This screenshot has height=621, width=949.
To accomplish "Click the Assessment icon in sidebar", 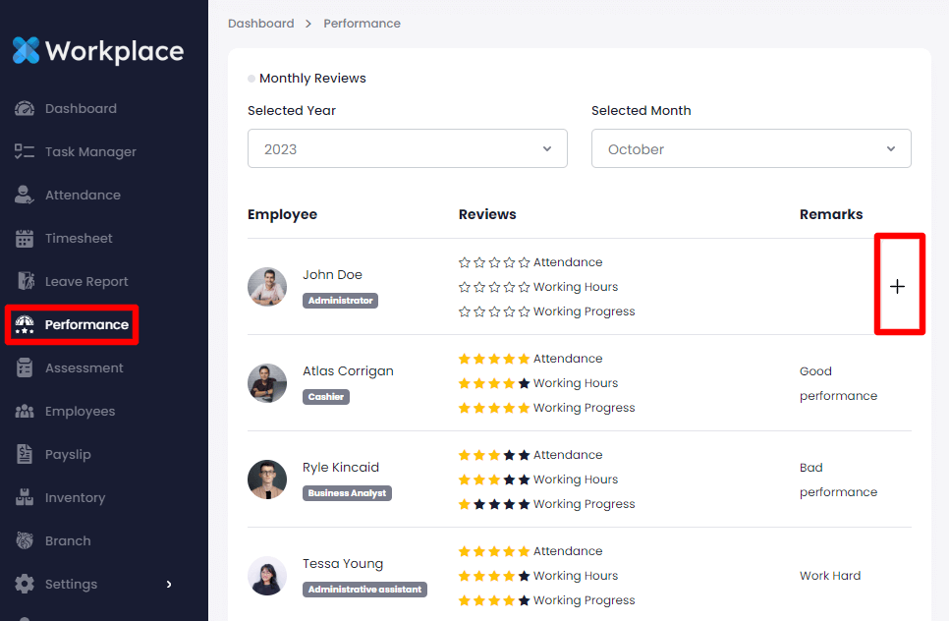I will [x=26, y=368].
